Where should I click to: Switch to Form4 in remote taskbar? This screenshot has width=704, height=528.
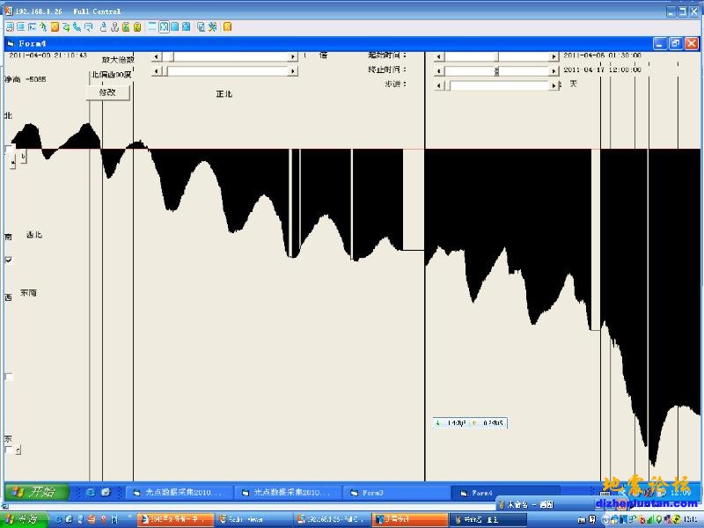tap(504, 493)
